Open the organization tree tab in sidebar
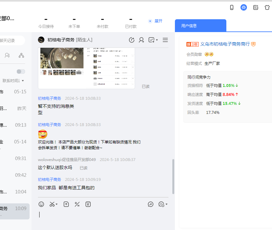 [x=21, y=55]
